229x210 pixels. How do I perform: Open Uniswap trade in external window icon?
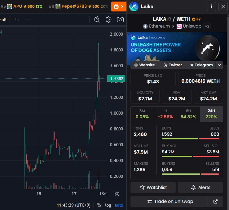[215, 201]
